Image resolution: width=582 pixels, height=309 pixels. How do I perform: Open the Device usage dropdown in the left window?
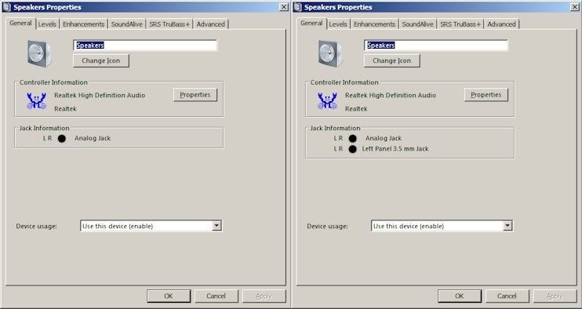(217, 226)
